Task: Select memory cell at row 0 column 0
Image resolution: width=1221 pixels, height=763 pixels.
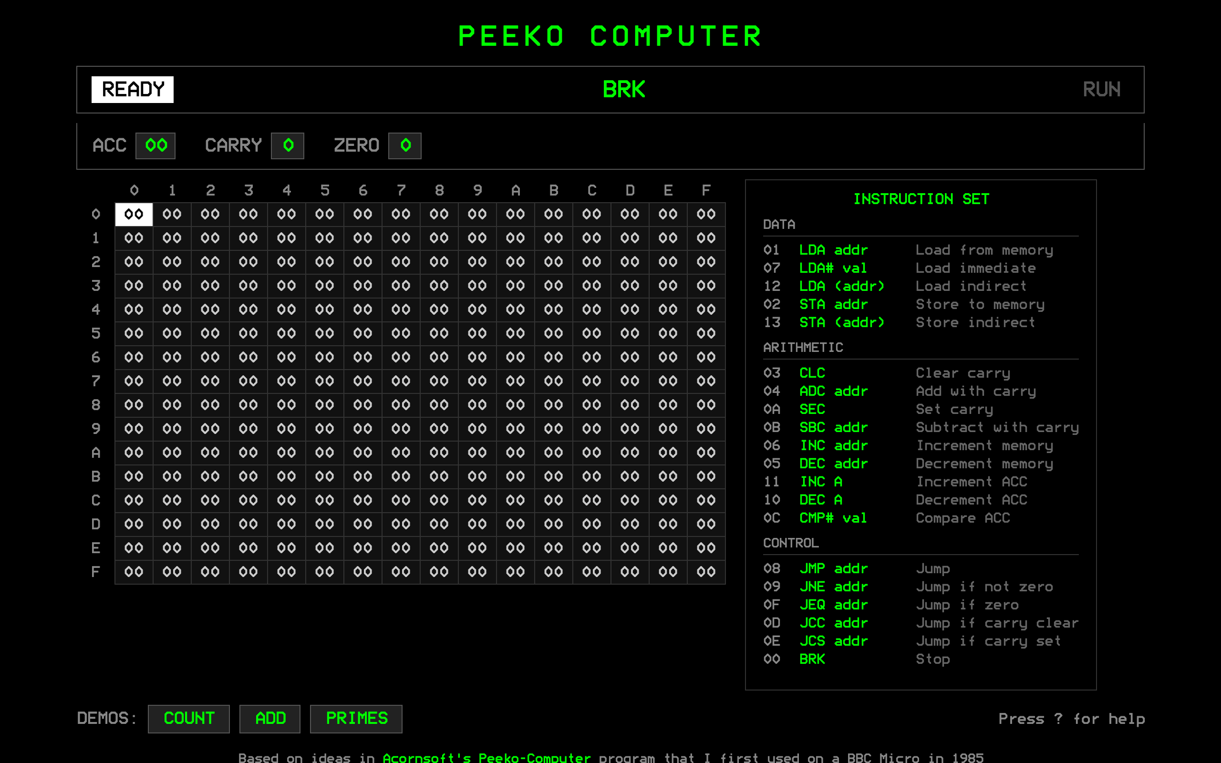Action: [x=134, y=214]
